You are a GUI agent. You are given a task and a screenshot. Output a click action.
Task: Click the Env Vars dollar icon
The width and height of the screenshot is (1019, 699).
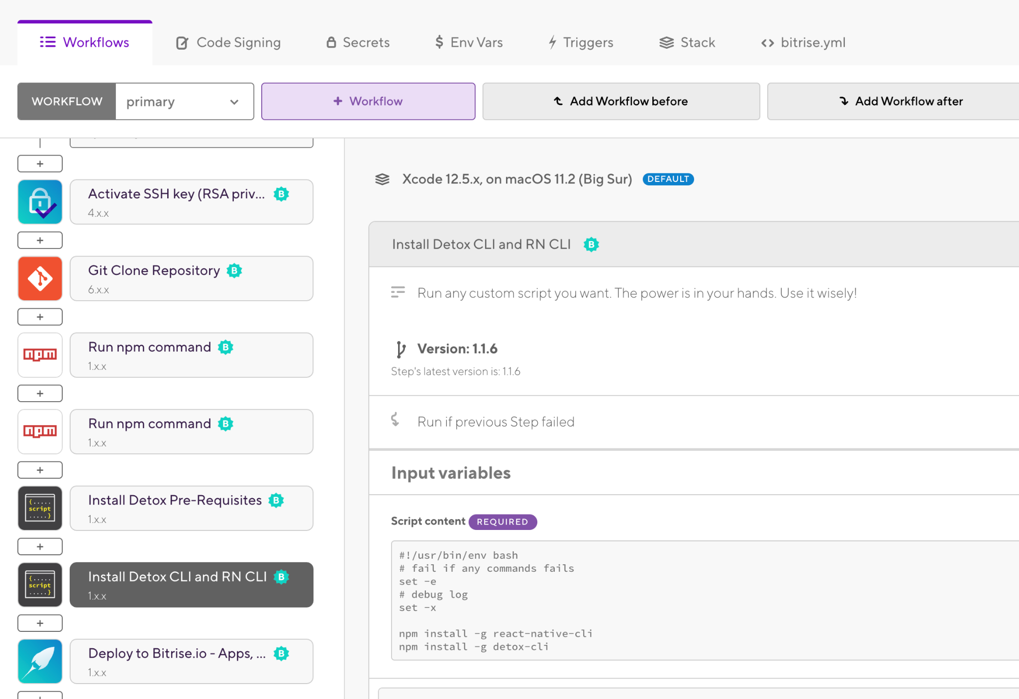pyautogui.click(x=439, y=42)
